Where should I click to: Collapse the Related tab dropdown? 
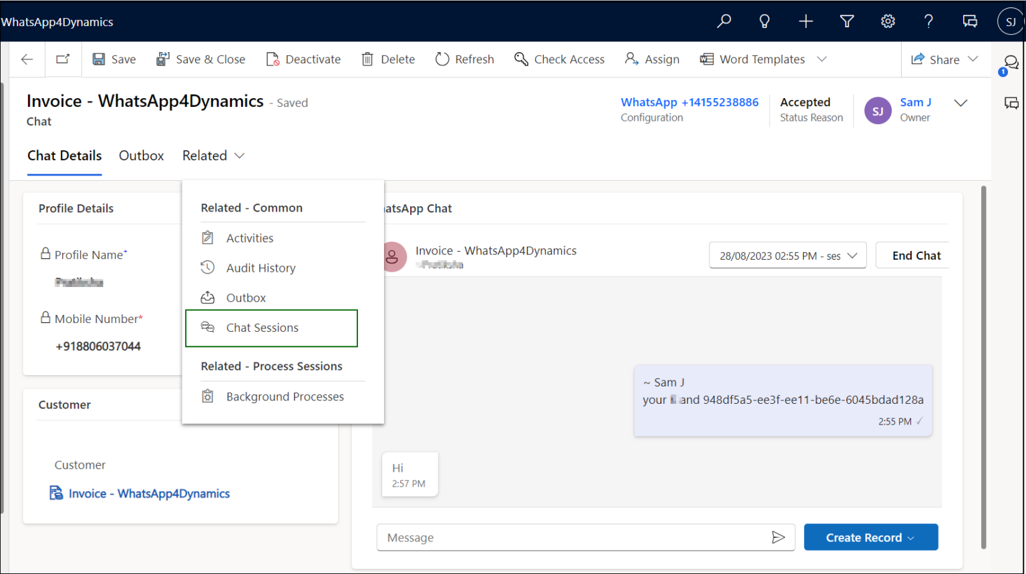pos(213,156)
